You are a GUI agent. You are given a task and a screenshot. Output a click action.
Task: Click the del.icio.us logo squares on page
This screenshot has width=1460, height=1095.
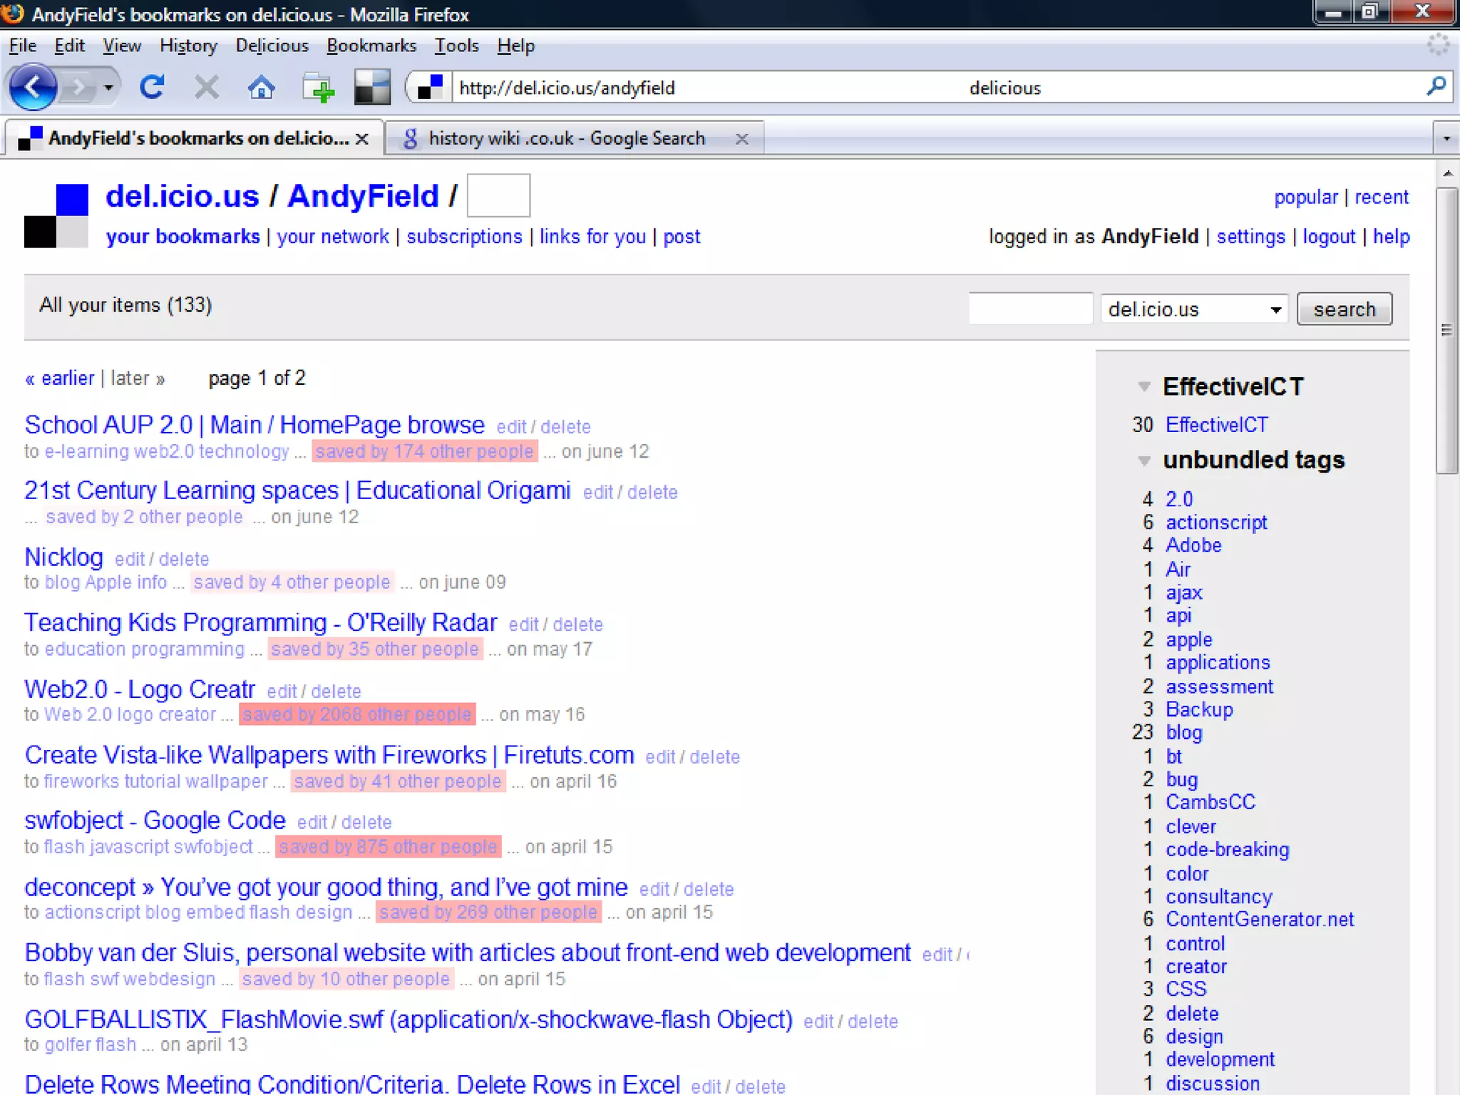click(56, 216)
